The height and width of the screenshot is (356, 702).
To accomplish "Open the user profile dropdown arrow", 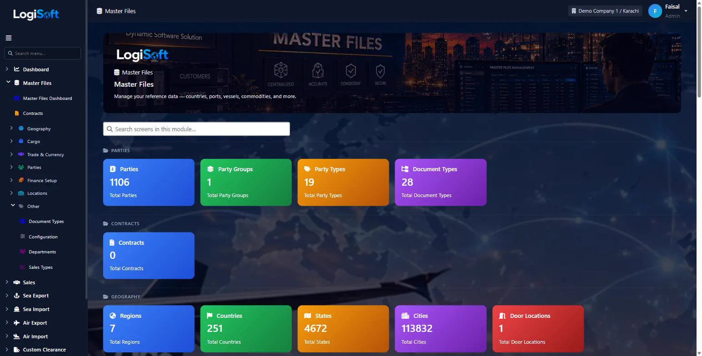I will tap(686, 11).
